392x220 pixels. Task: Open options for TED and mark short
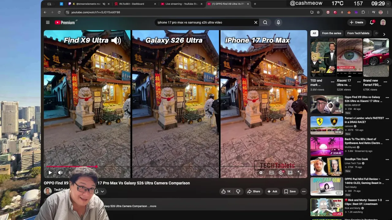(333, 82)
